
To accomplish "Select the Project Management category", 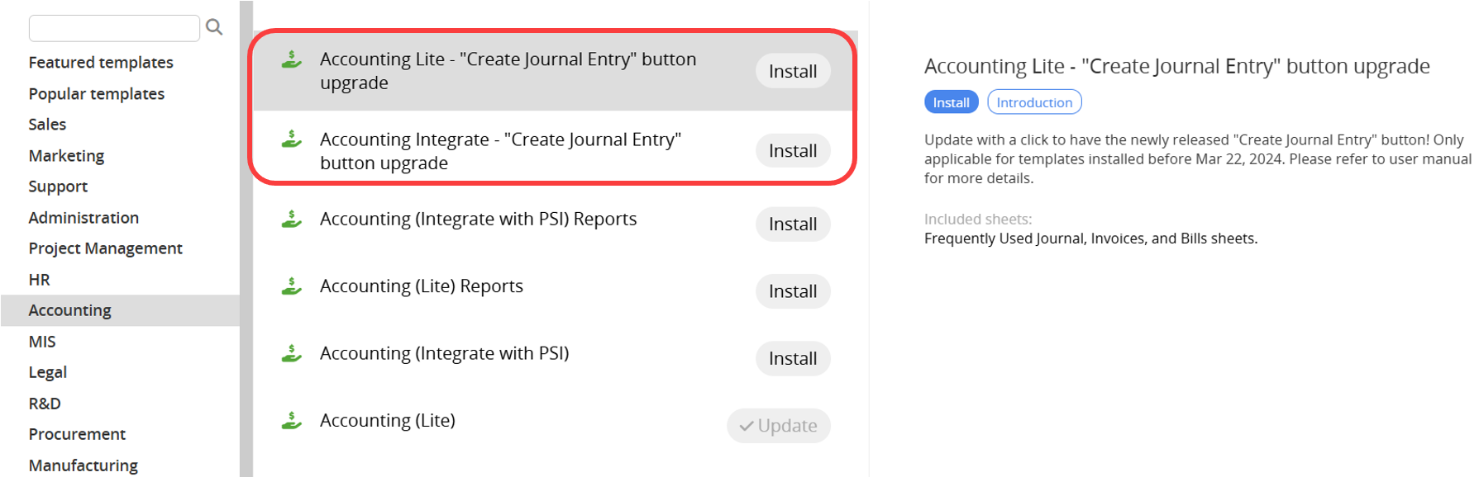I will coord(105,248).
